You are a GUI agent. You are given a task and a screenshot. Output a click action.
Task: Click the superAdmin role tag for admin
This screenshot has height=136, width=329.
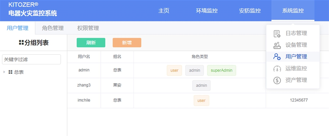[221, 70]
